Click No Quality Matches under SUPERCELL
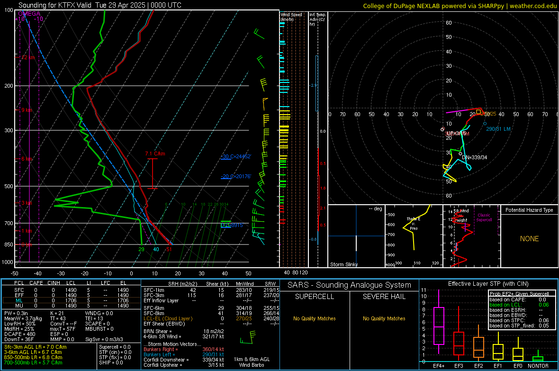The image size is (559, 371). click(315, 318)
